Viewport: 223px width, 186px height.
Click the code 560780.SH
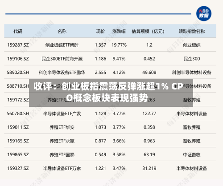pos(18,113)
